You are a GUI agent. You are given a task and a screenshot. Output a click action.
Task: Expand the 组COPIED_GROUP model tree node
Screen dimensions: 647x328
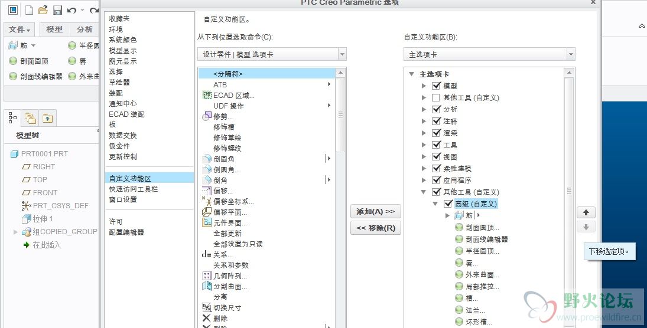point(16,232)
